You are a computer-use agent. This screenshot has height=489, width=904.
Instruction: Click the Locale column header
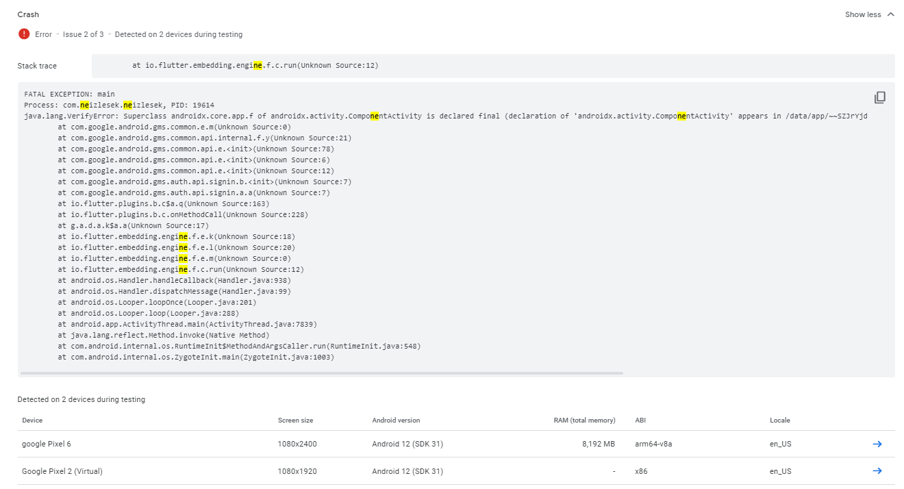point(779,420)
